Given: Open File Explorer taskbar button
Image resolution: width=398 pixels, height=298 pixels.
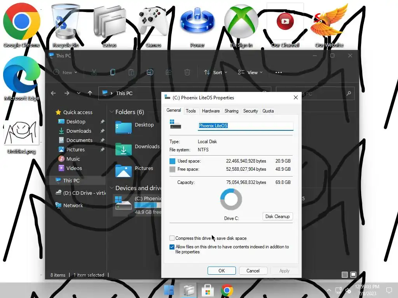Looking at the screenshot, I should pyautogui.click(x=189, y=290).
